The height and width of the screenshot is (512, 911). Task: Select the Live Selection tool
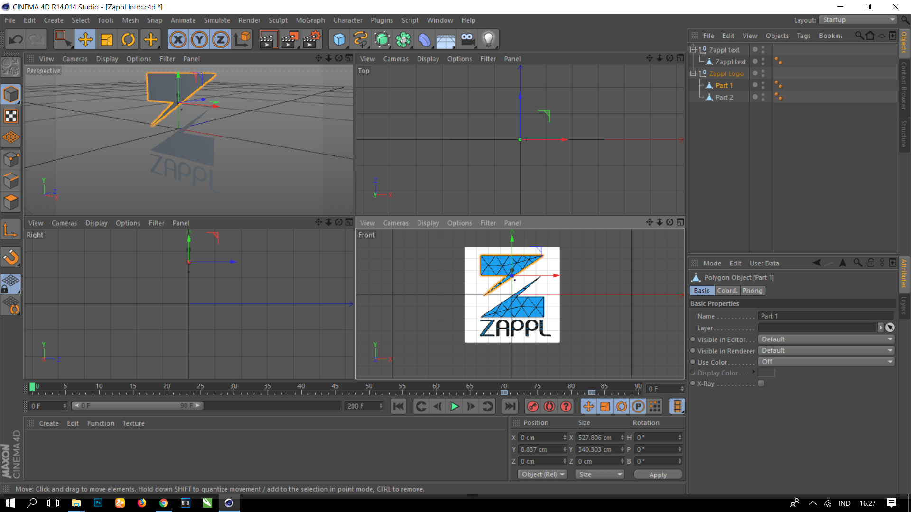(63, 39)
